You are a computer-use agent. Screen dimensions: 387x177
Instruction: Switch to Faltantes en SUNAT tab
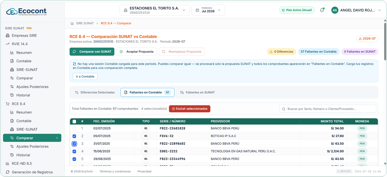[197, 92]
